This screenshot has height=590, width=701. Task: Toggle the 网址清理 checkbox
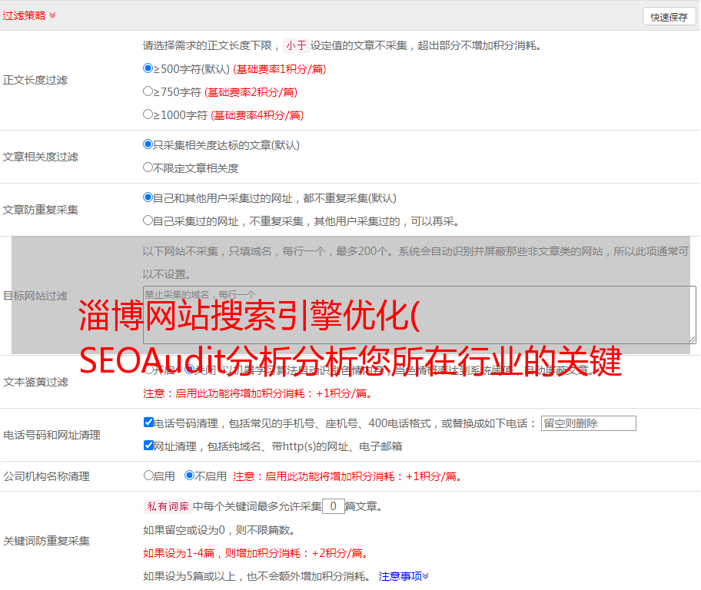pos(148,446)
